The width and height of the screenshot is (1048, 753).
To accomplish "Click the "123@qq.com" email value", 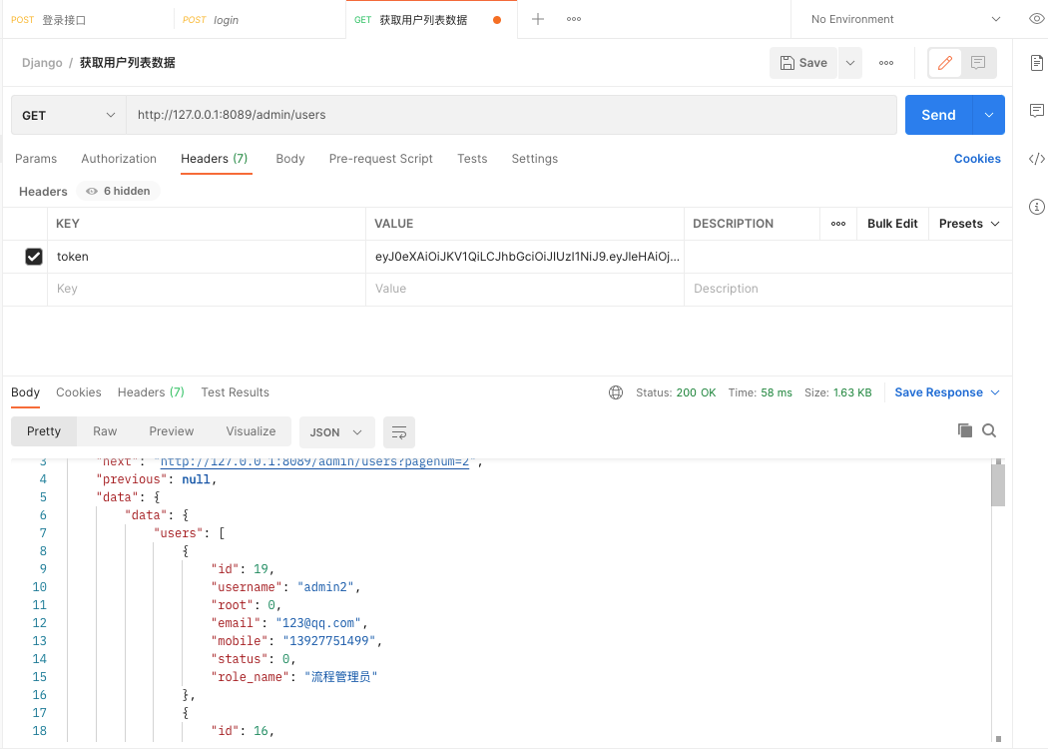I will click(x=318, y=623).
